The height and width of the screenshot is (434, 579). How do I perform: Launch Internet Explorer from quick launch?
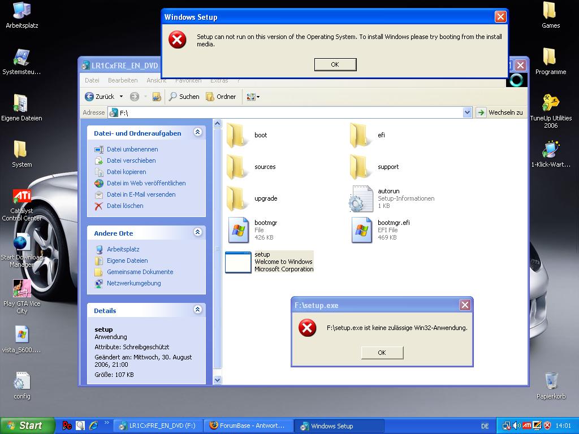(x=93, y=426)
